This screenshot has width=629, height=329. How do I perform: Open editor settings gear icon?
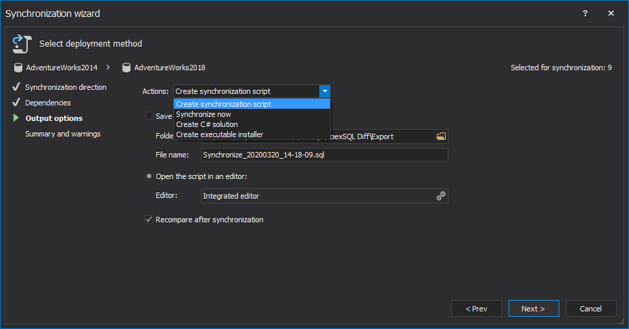click(x=441, y=196)
